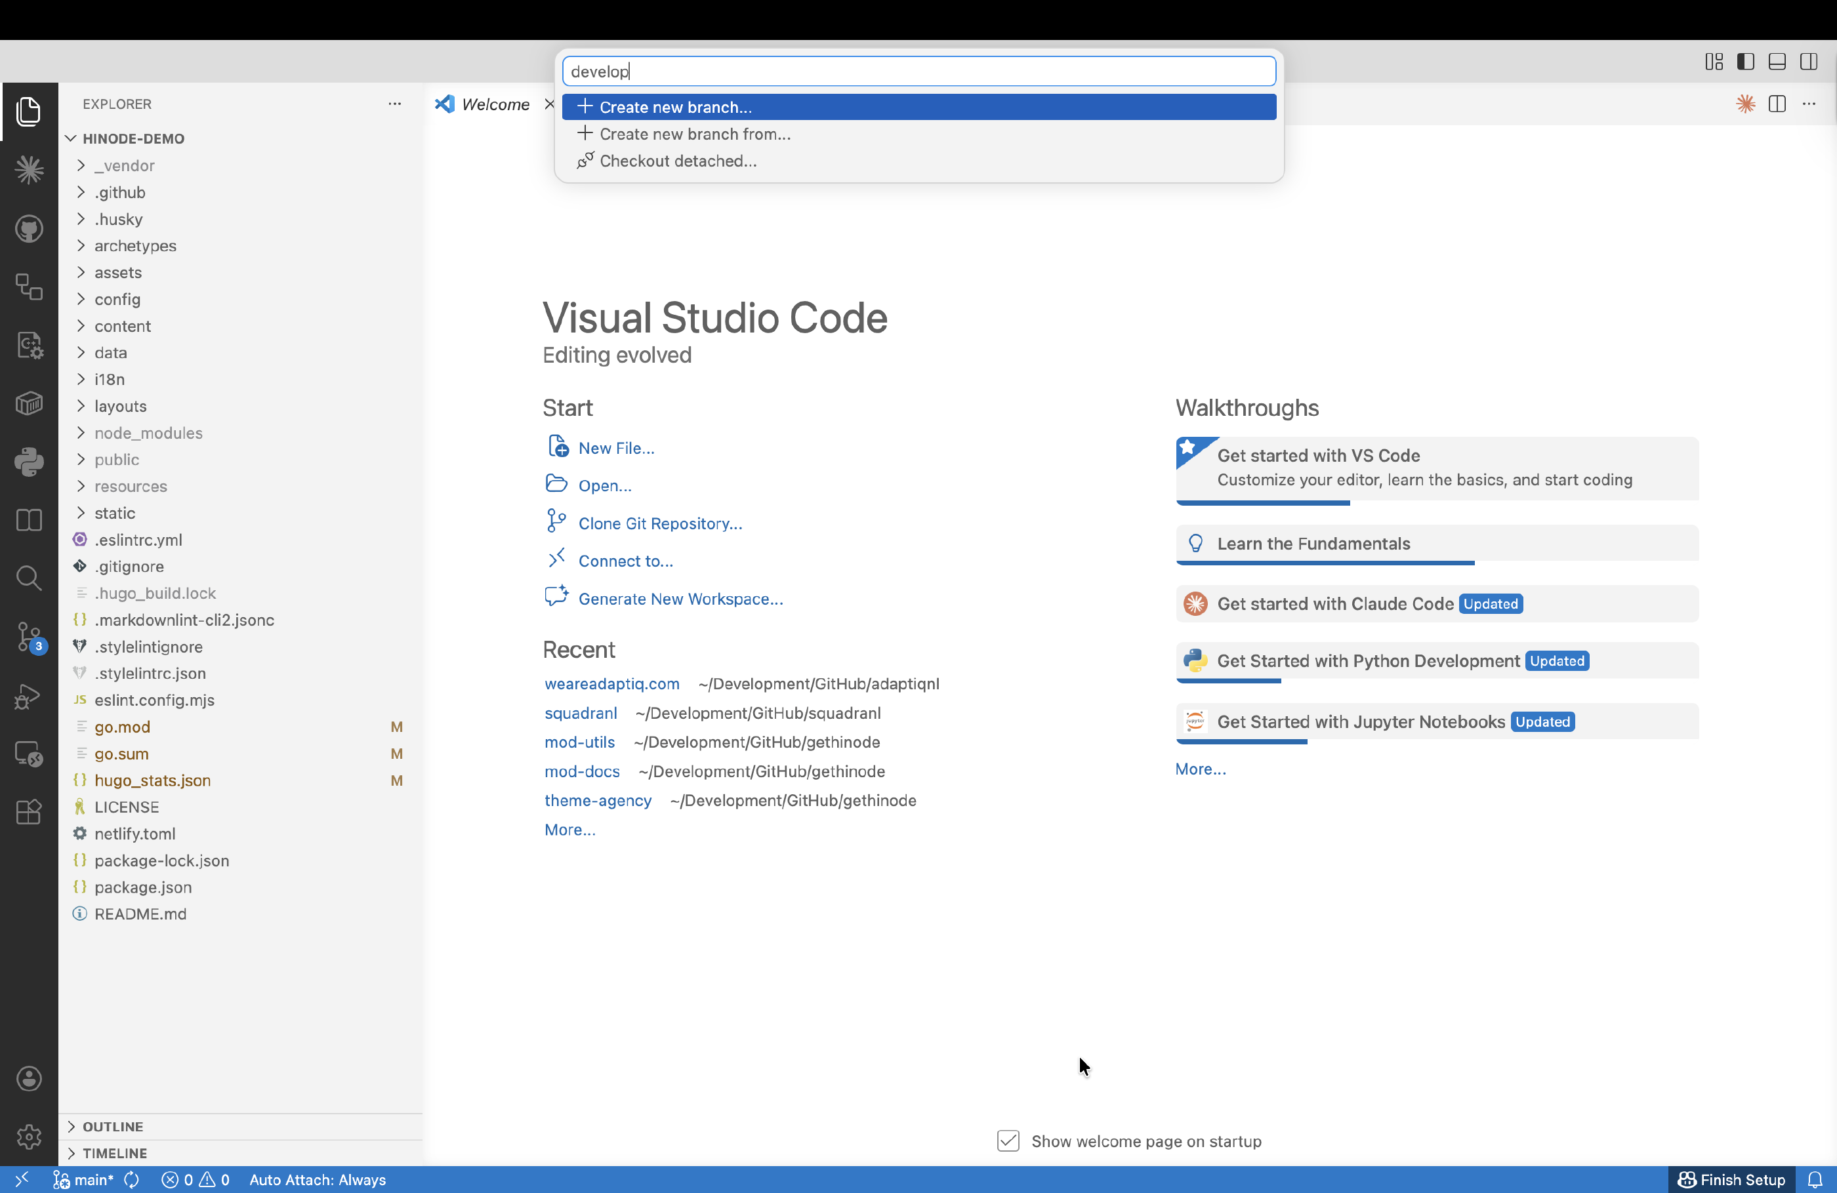Click the Claude Code icon in editor toolbar
The image size is (1837, 1193).
click(1745, 104)
